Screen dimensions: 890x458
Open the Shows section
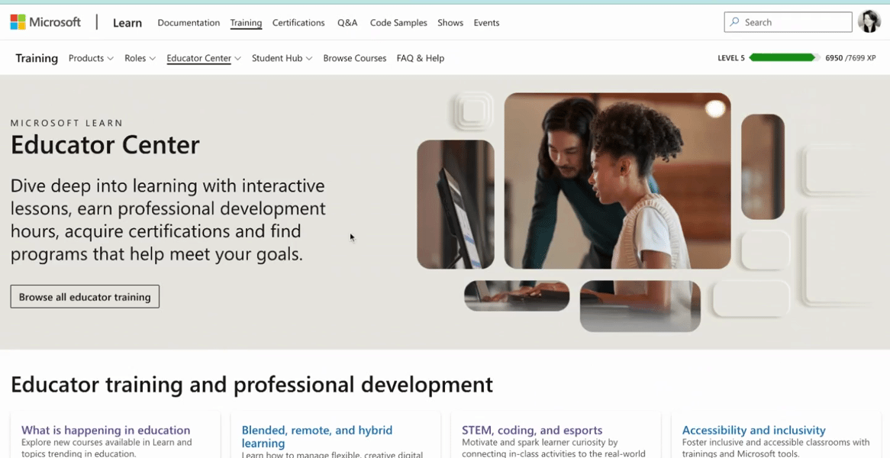(x=450, y=23)
